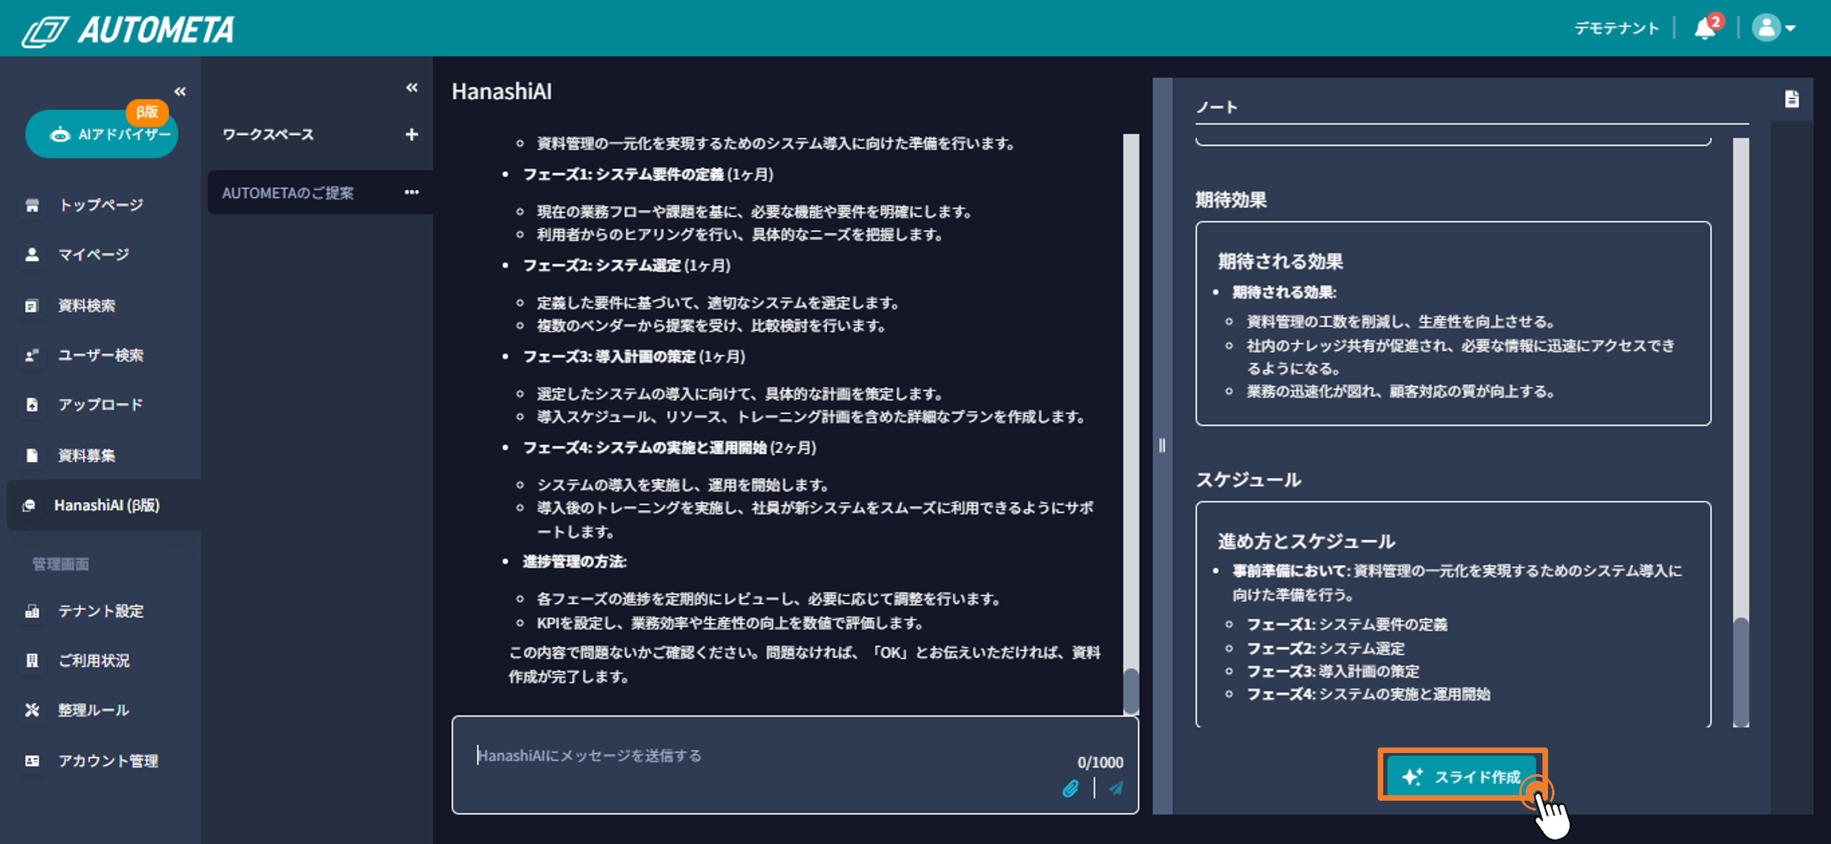The height and width of the screenshot is (844, 1831).
Task: Click the スケジュール section heading
Action: tap(1248, 480)
